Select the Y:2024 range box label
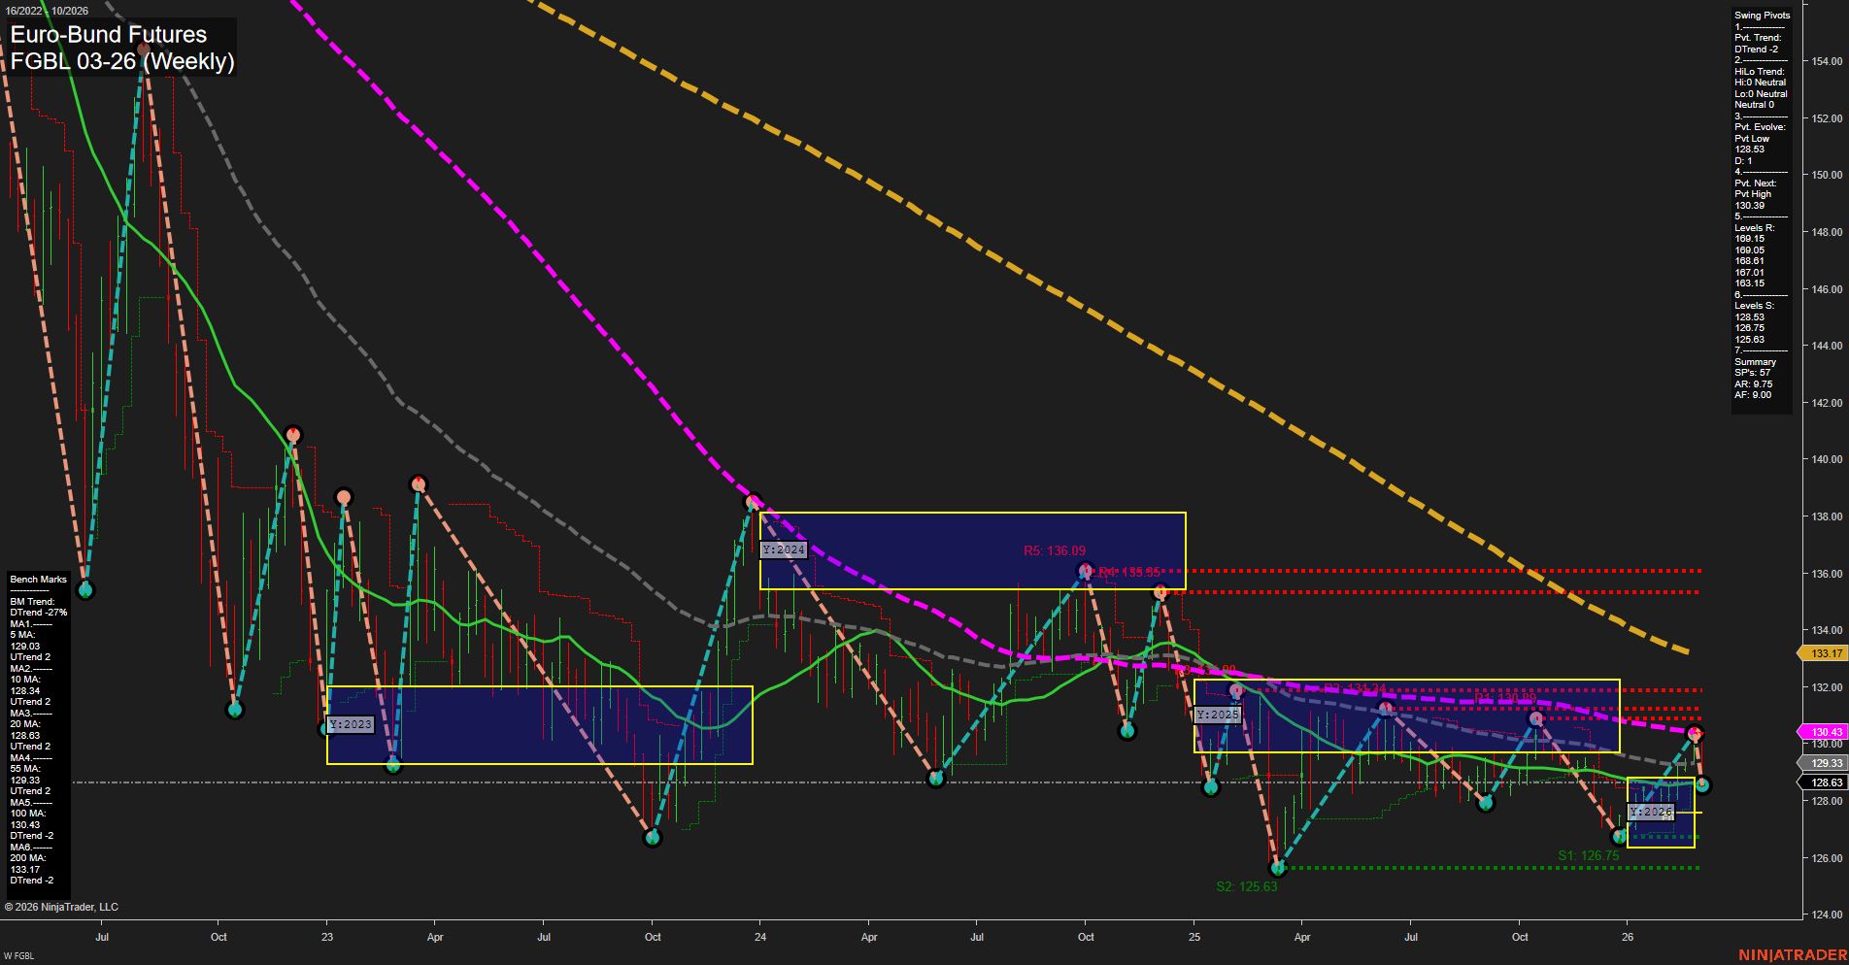The image size is (1849, 965). coord(785,549)
